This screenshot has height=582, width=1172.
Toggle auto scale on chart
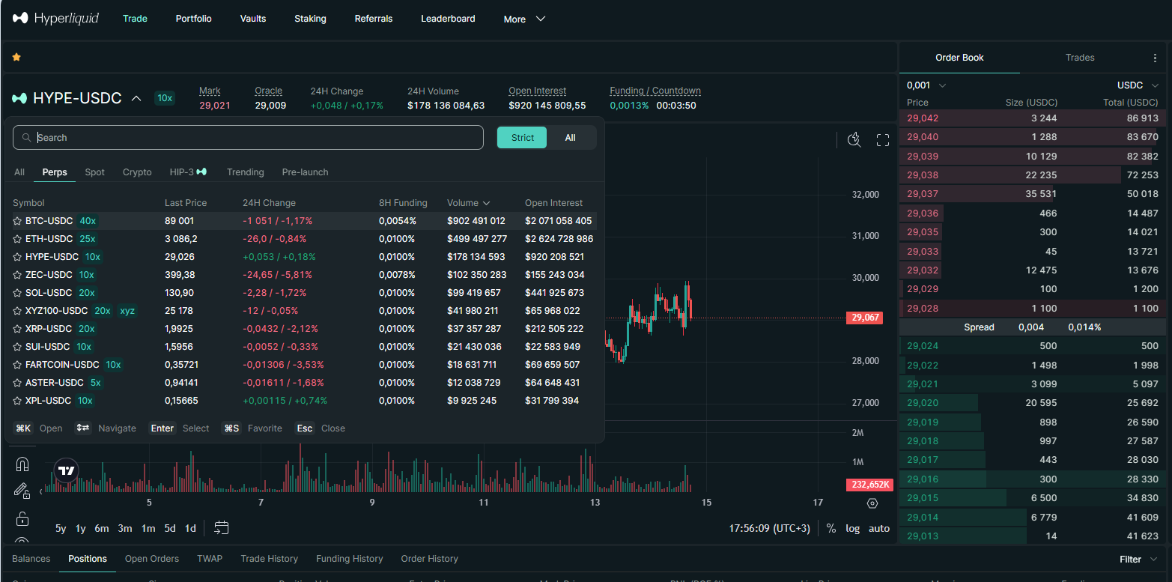pyautogui.click(x=879, y=528)
